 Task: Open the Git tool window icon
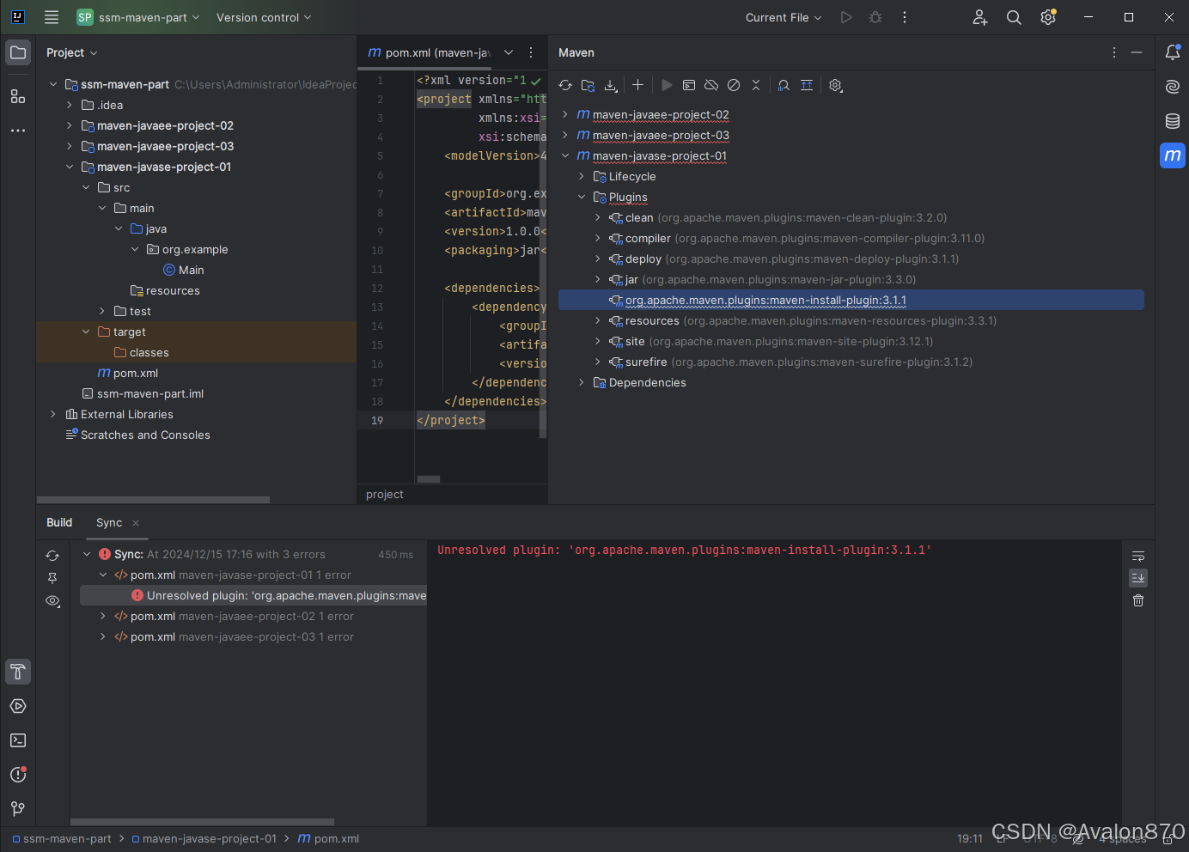click(x=17, y=808)
